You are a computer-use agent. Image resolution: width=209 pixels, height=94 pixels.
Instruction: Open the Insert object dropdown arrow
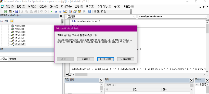pyautogui.click(x=13, y=11)
